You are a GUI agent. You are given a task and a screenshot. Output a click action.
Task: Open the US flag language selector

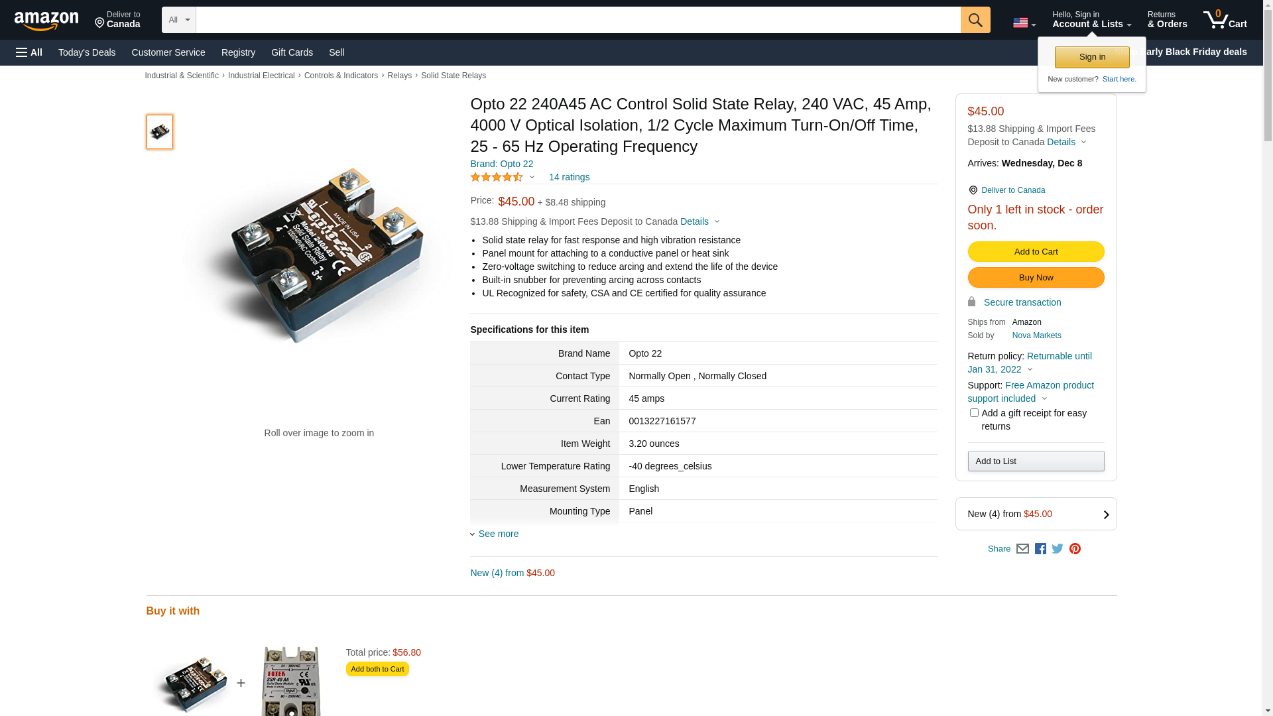click(1024, 23)
